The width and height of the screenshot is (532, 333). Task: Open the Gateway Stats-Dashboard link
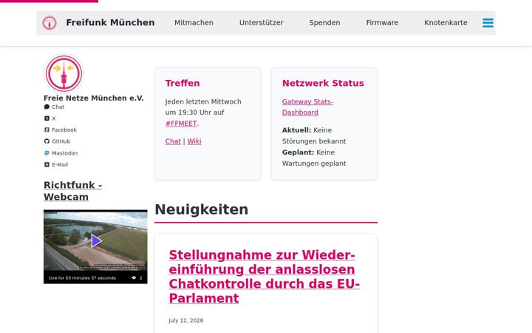tap(307, 107)
